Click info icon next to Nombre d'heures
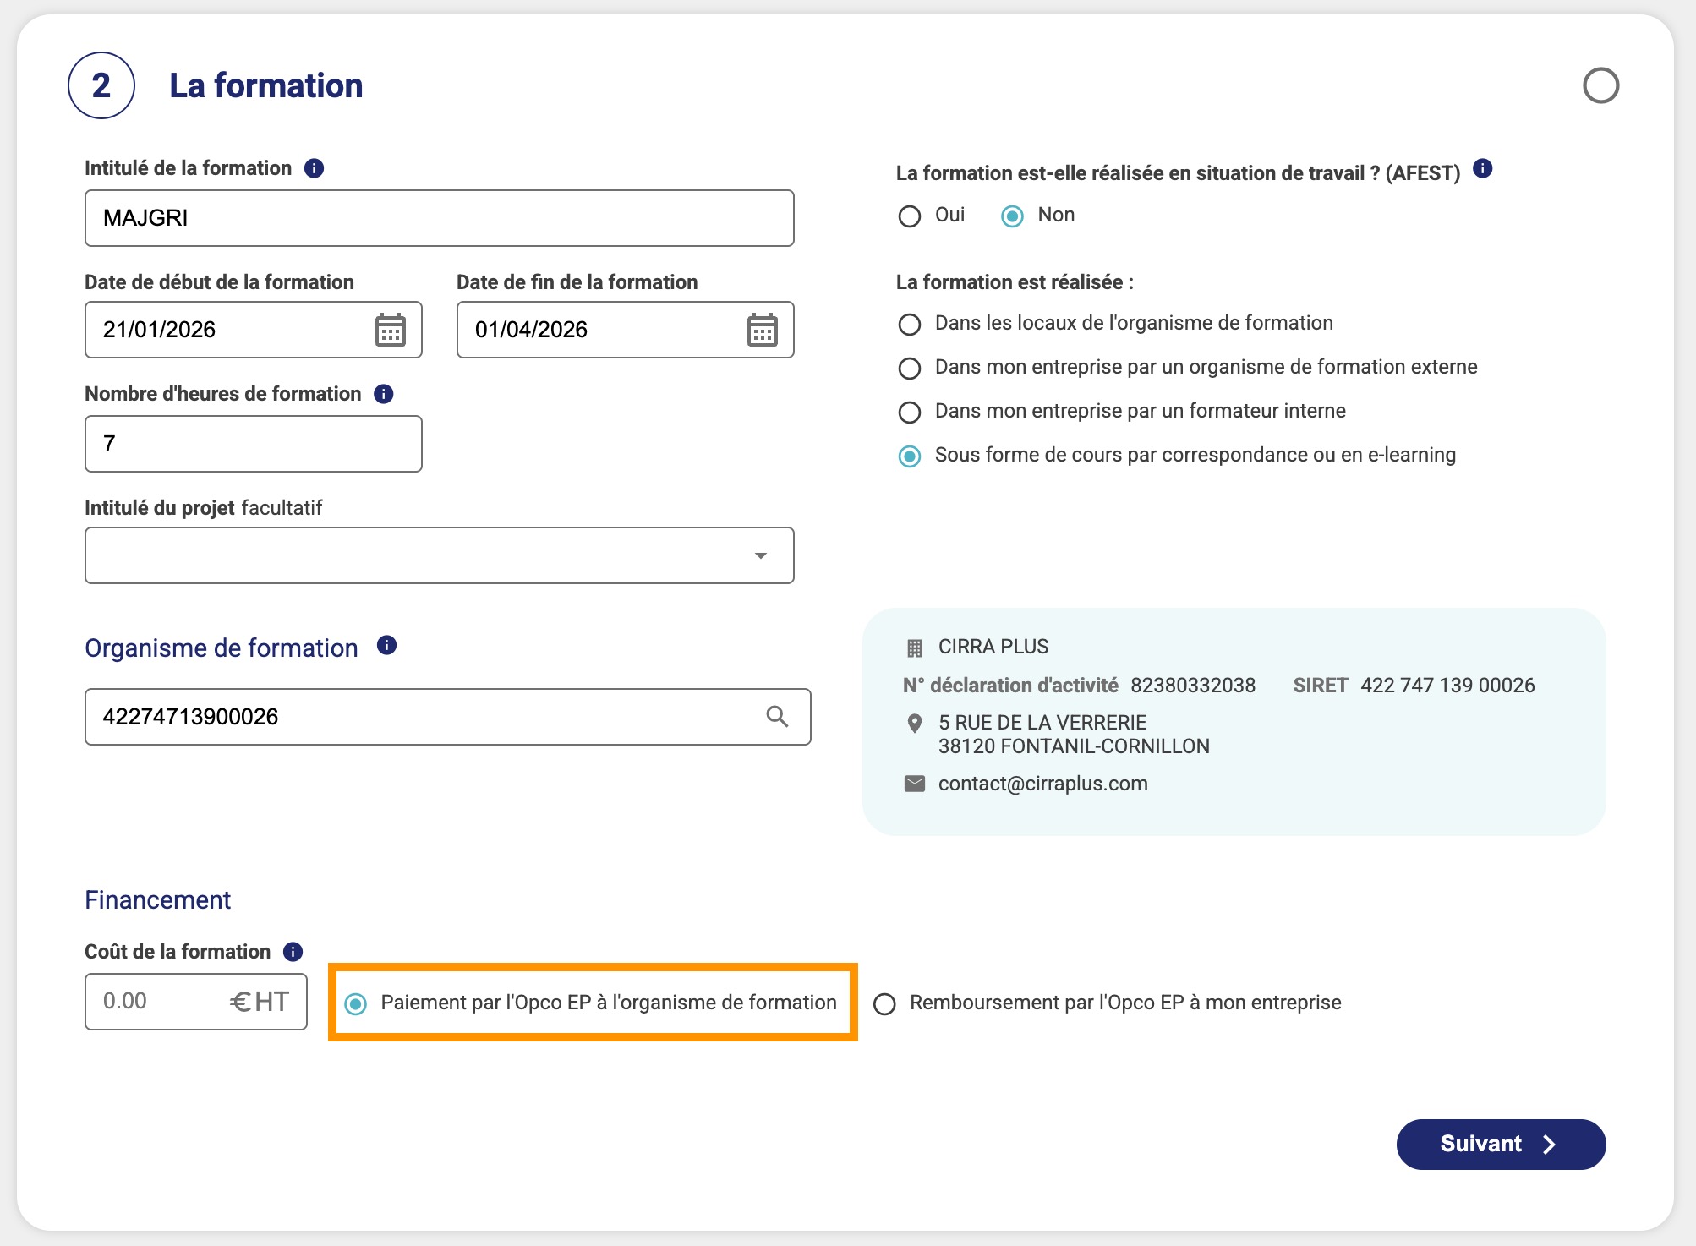The height and width of the screenshot is (1246, 1696). (384, 394)
